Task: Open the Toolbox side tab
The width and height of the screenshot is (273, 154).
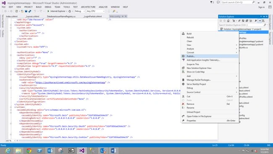Action: [x=3, y=33]
